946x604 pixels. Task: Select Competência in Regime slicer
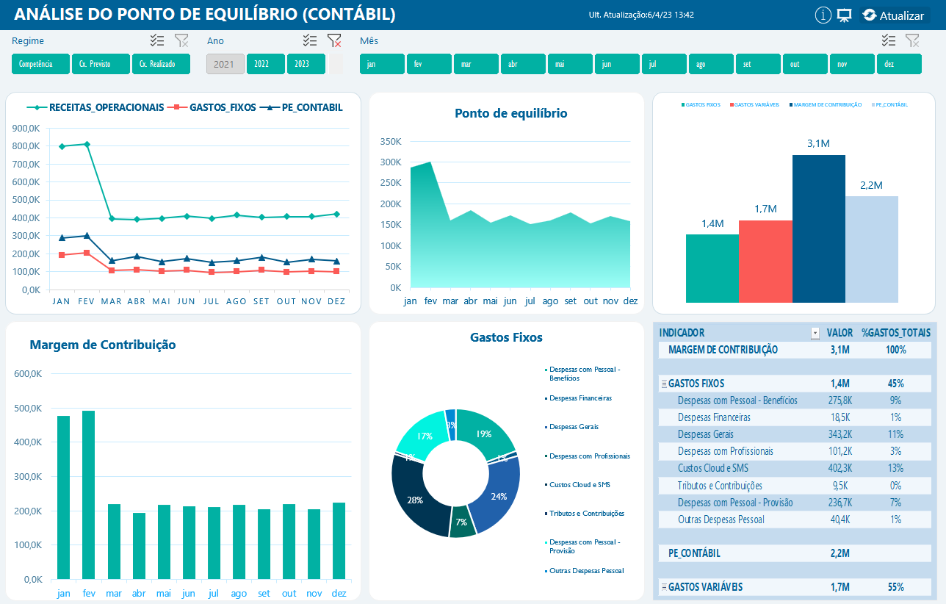[40, 64]
